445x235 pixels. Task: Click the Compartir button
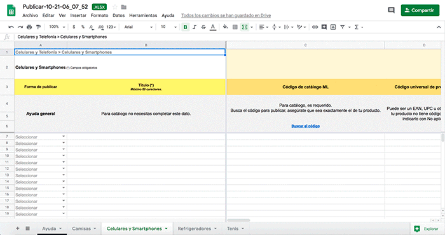(x=420, y=10)
